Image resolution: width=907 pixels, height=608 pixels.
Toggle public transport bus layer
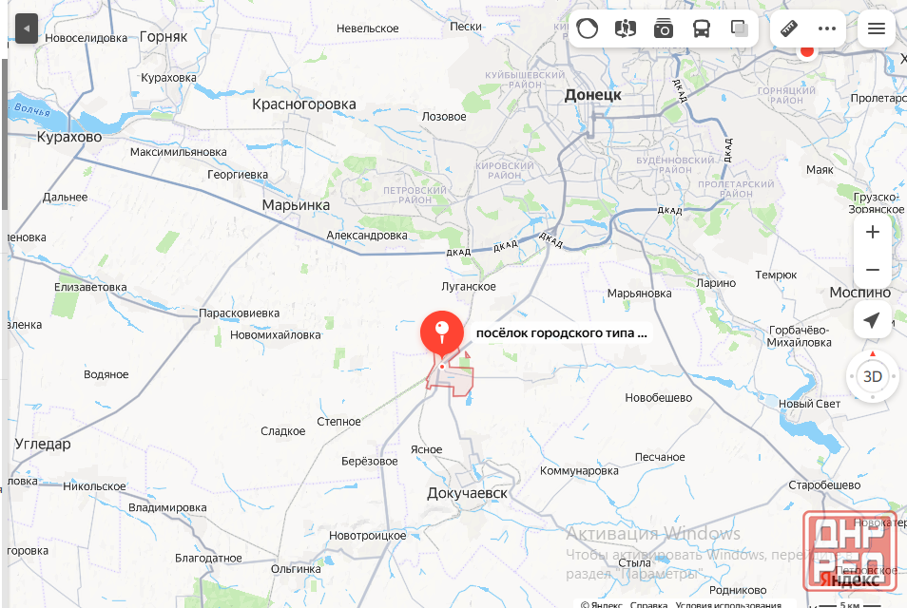pyautogui.click(x=702, y=28)
